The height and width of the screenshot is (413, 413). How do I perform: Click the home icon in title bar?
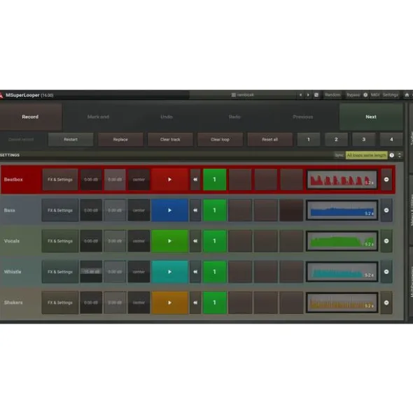tap(407, 95)
